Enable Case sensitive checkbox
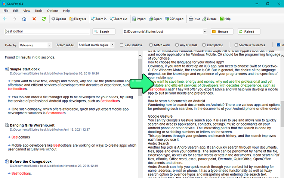The width and height of the screenshot is (284, 178). click(x=121, y=45)
